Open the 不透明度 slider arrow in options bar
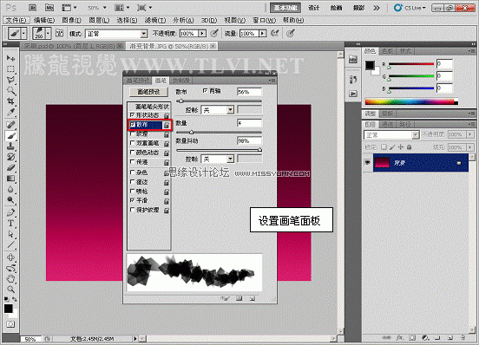 click(x=202, y=33)
